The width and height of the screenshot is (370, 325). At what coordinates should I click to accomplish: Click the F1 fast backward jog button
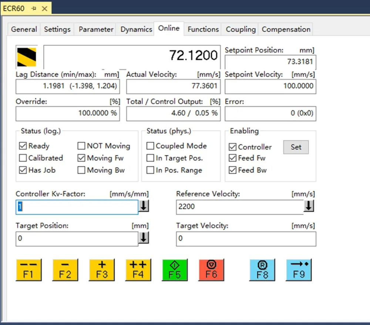click(28, 270)
